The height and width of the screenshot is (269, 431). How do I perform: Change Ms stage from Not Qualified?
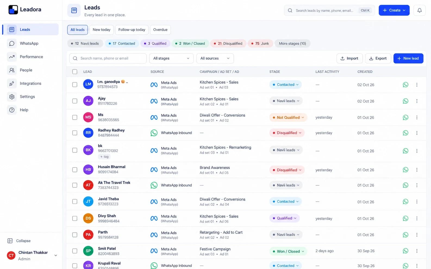tap(288, 117)
